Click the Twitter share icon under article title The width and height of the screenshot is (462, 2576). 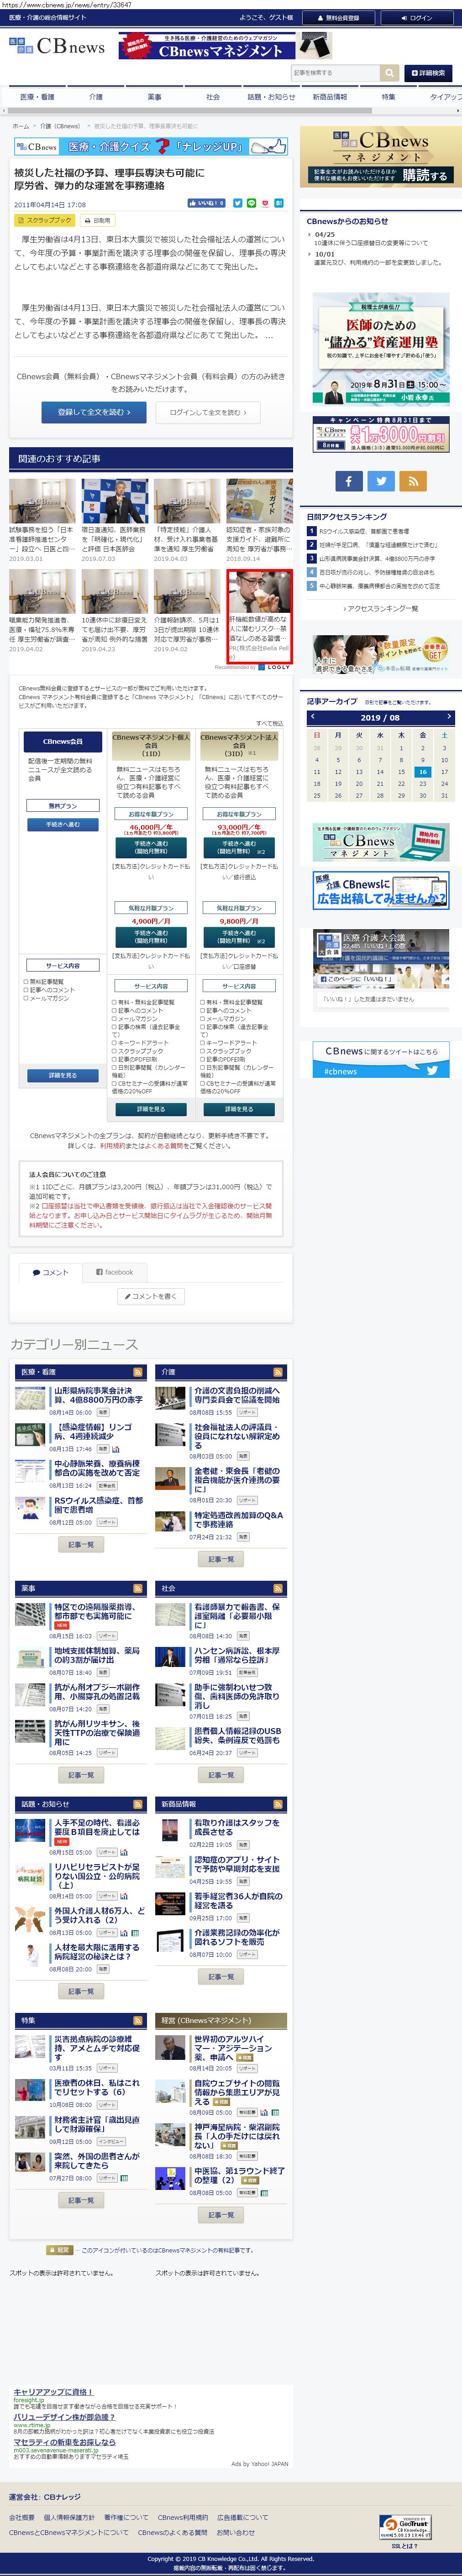coord(238,203)
